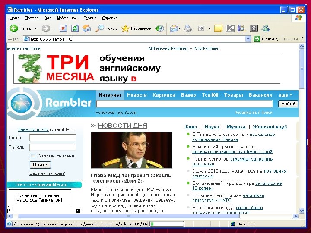Open the 'Музыка' section link
Viewport: 311px width, 233px height.
pyautogui.click(x=236, y=127)
